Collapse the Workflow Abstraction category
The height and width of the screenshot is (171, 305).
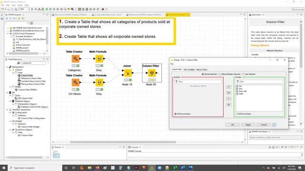[x=7, y=110]
